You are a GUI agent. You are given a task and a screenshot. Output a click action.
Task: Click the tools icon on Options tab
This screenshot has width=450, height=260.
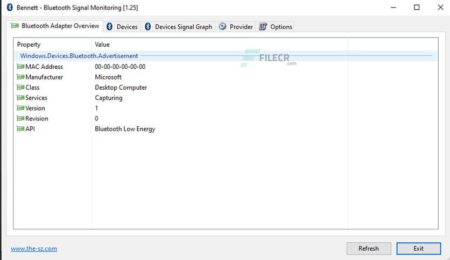click(263, 27)
